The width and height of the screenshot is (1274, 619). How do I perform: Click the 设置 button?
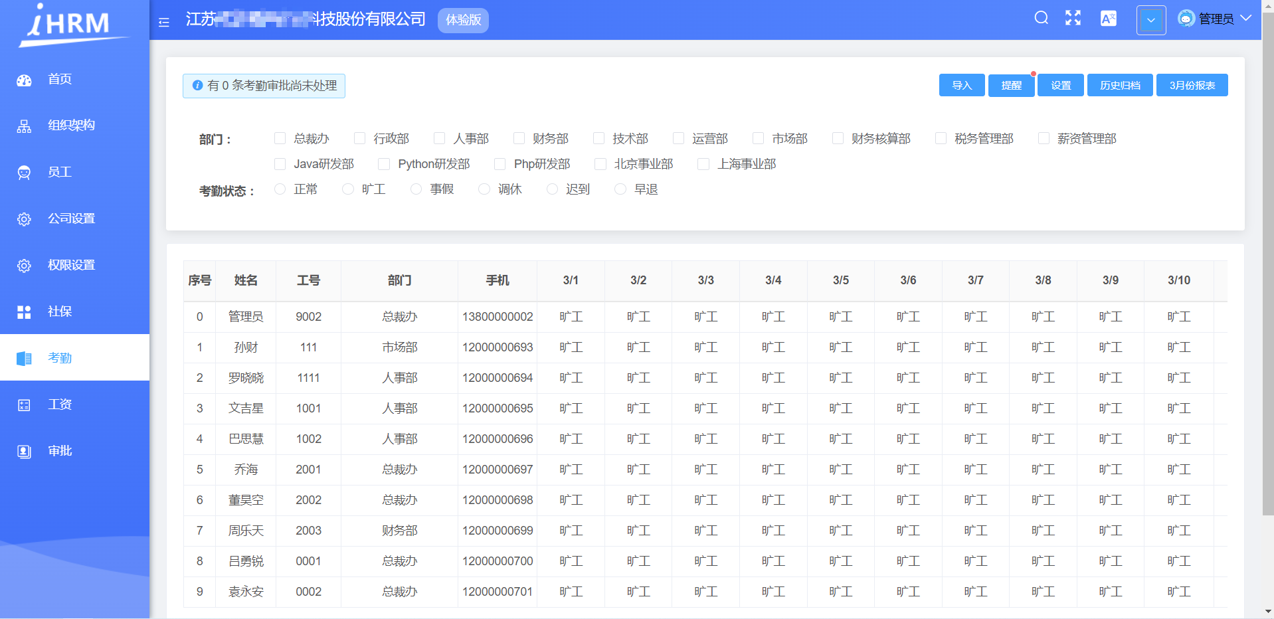point(1061,85)
